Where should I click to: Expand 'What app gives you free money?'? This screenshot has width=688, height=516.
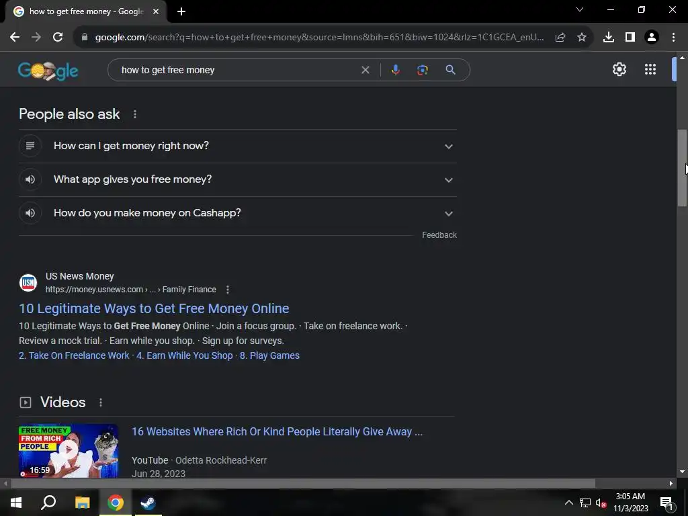click(237, 179)
